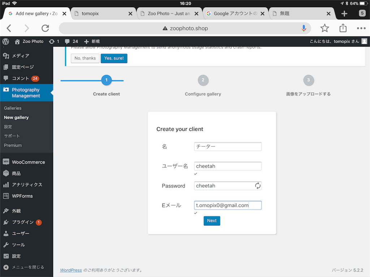Focus the Password field
Image resolution: width=370 pixels, height=277 pixels.
click(228, 186)
